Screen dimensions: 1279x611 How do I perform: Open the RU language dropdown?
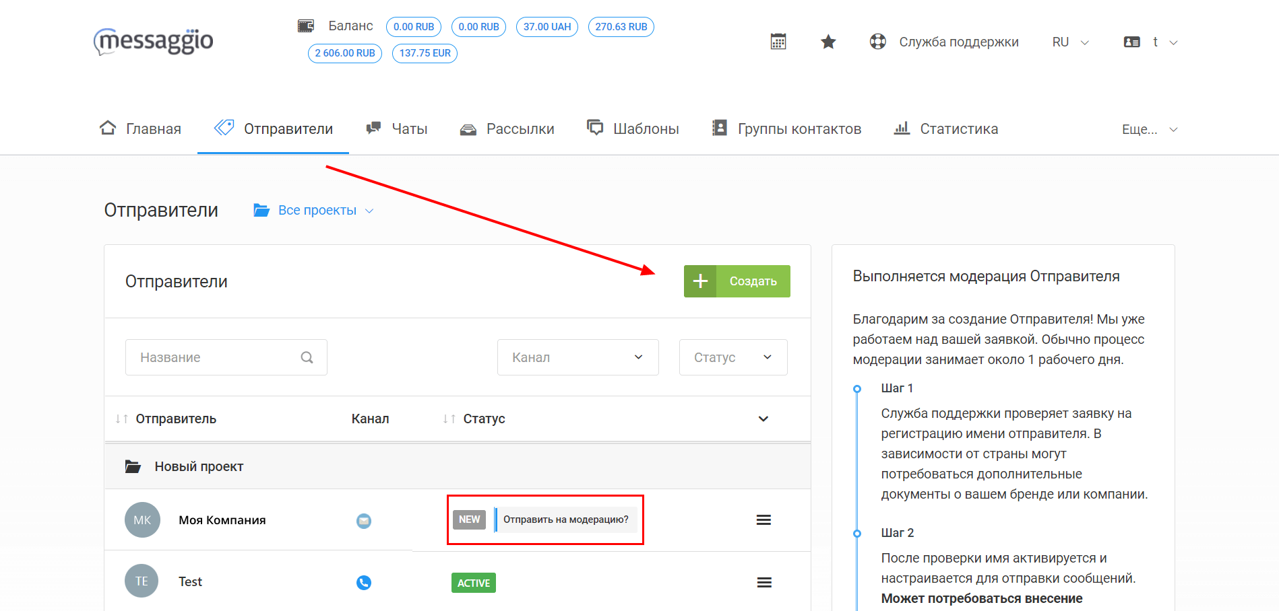click(x=1070, y=42)
